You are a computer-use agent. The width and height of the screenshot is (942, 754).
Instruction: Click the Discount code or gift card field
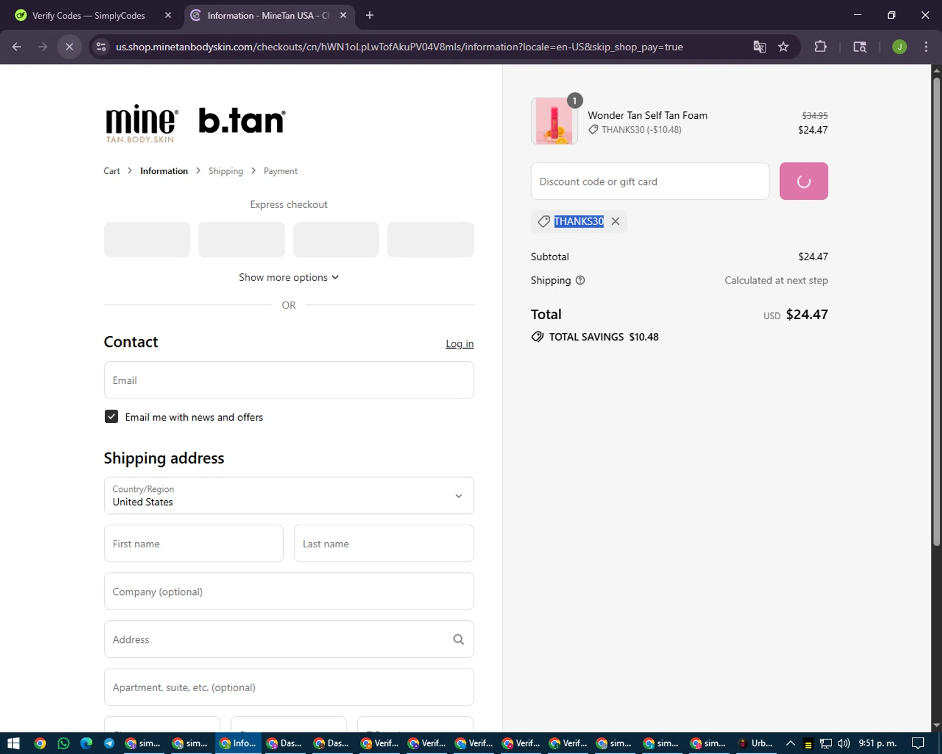click(650, 181)
